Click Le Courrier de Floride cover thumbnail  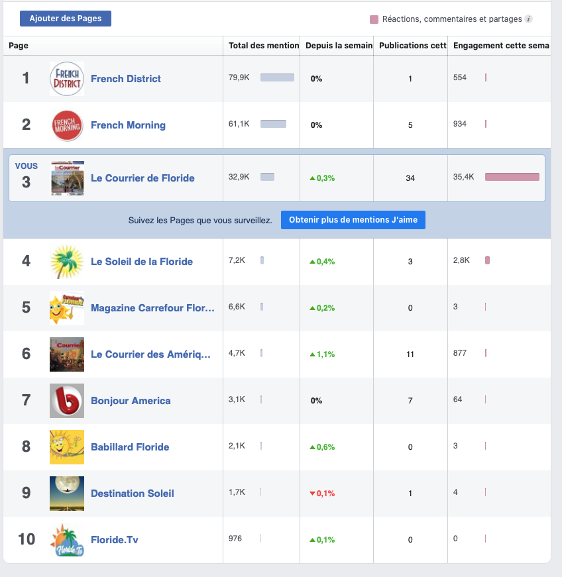[x=67, y=178]
